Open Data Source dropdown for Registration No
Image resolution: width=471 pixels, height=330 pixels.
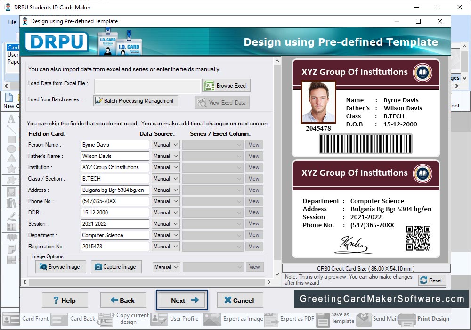(165, 247)
